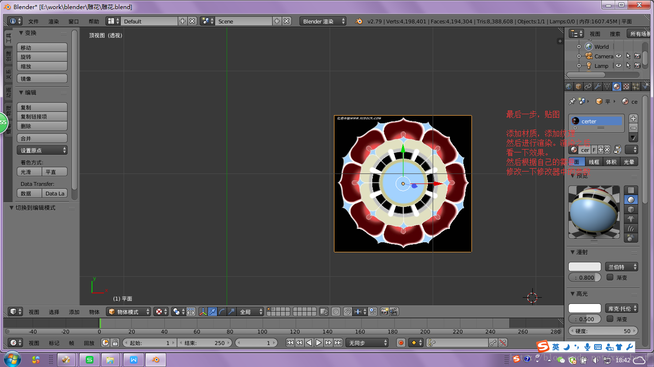Click the Mirror button in the tool shelf
654x367 pixels.
click(x=42, y=78)
